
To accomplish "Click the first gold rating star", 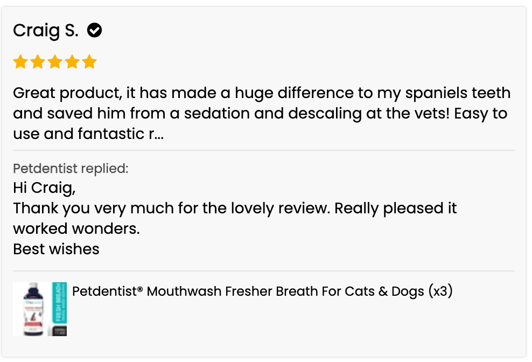I will tap(20, 62).
